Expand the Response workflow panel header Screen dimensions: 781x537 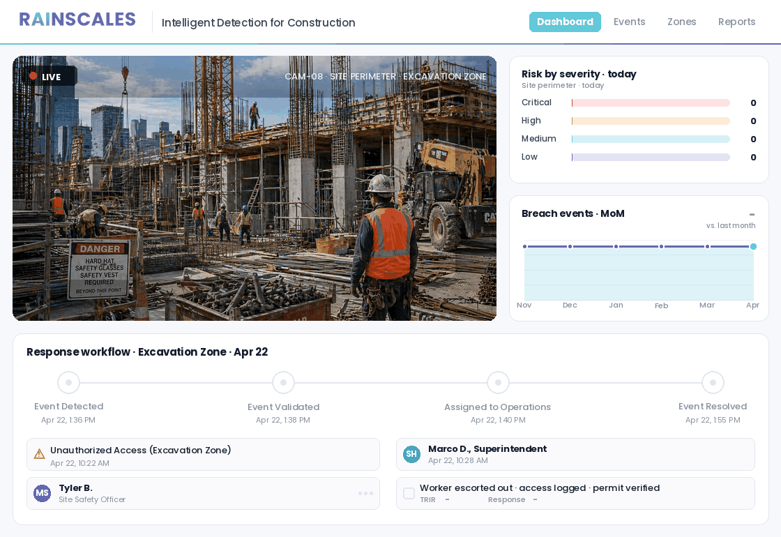[x=147, y=352]
